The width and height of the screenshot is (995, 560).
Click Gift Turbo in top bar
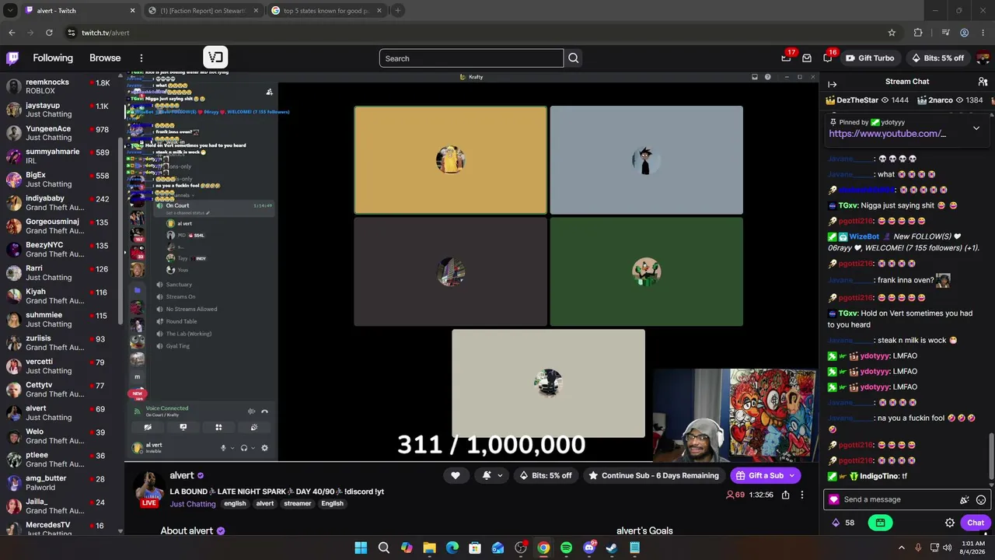click(x=870, y=58)
